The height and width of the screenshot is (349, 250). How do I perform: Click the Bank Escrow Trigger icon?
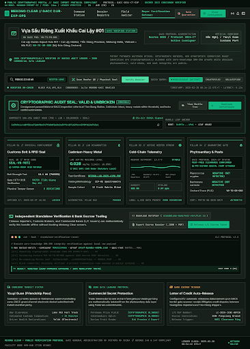coord(171,287)
